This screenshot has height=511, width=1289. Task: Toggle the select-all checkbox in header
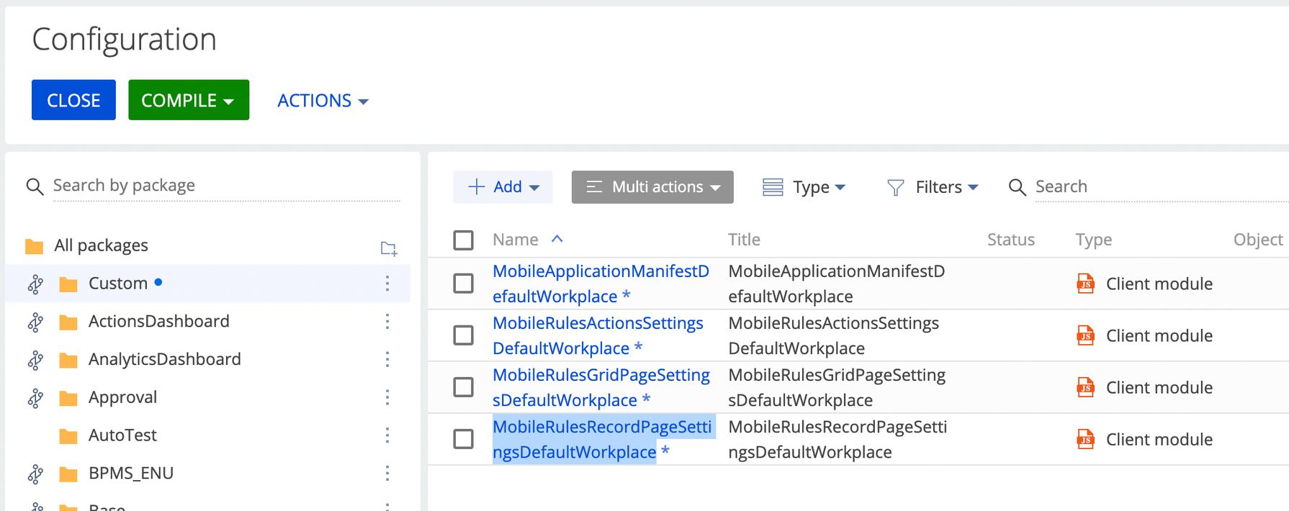464,240
